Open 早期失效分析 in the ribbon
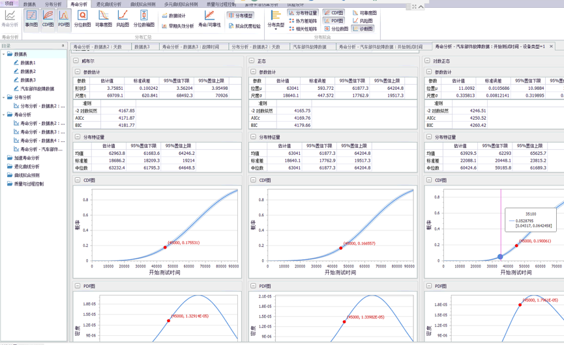The height and width of the screenshot is (345, 564). 178,26
